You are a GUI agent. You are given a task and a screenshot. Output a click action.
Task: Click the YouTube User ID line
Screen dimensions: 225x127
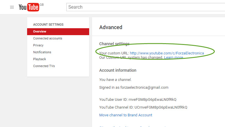click(x=138, y=100)
